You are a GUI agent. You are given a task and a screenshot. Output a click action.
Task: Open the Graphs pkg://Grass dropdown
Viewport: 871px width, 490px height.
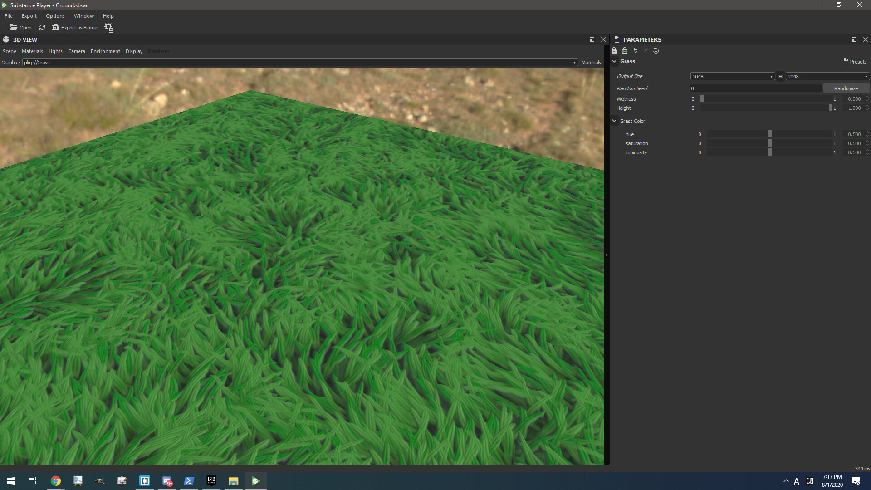574,62
